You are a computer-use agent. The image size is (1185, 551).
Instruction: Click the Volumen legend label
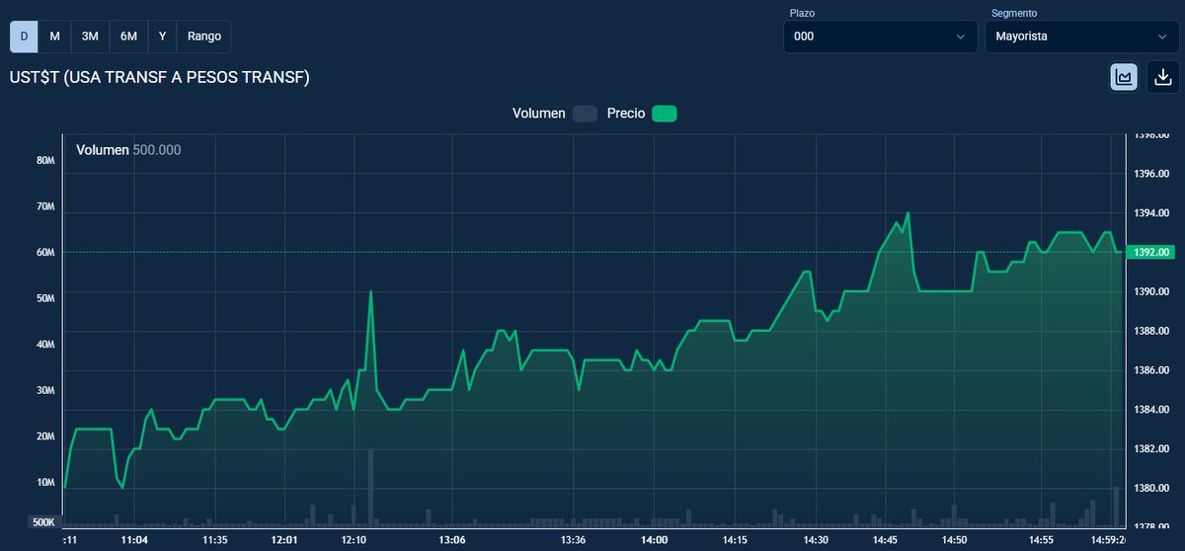coord(539,114)
